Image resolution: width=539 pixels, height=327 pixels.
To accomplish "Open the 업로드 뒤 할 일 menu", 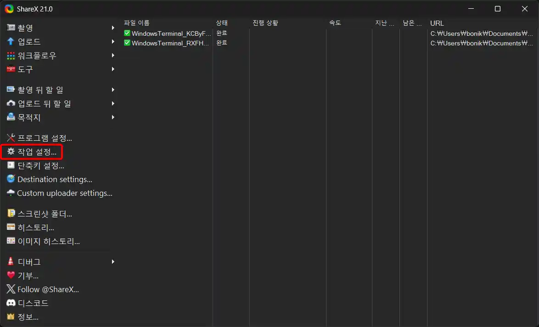I will point(61,103).
